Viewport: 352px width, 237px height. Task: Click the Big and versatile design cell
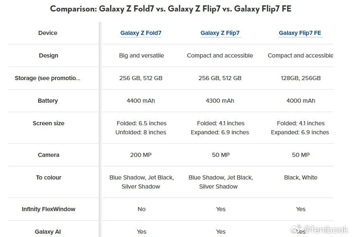pos(141,55)
